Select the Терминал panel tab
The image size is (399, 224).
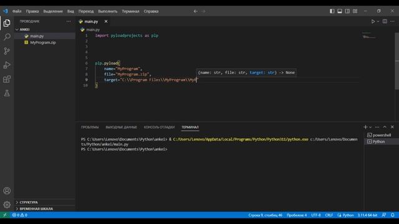pos(190,127)
